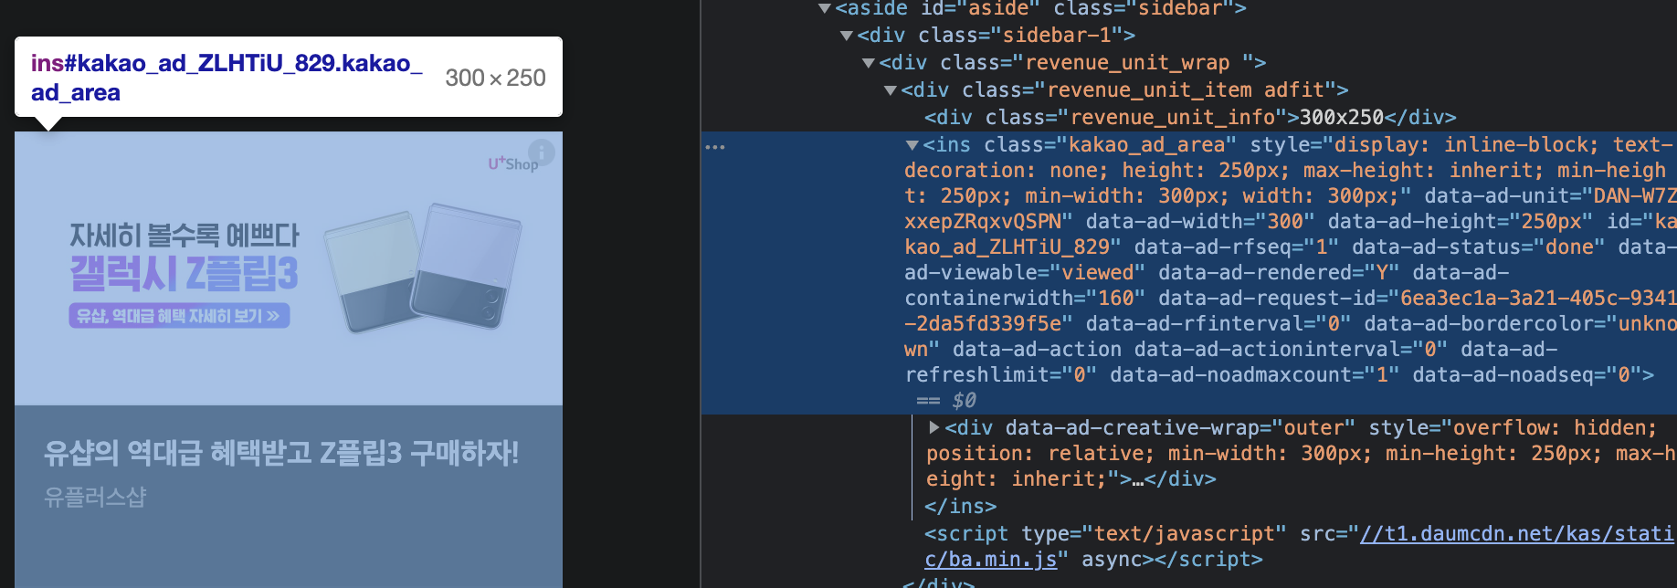Expand the data-ad-creative-wrap outer div

pyautogui.click(x=933, y=427)
